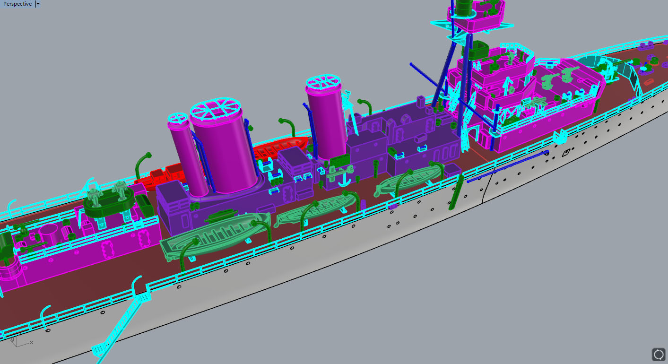The height and width of the screenshot is (364, 668).
Task: Select the blue boom on the hull side
Action: (506, 167)
